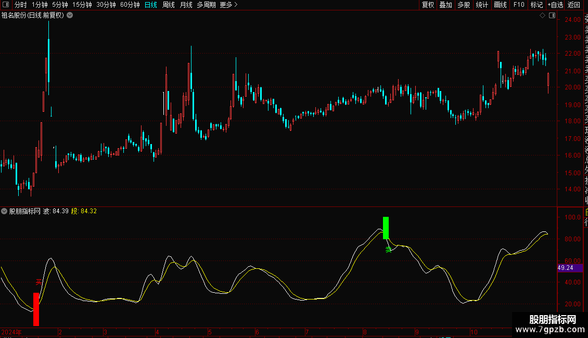Expand the 股朋指标网 indicator dropdown
The width and height of the screenshot is (588, 338).
click(4, 211)
